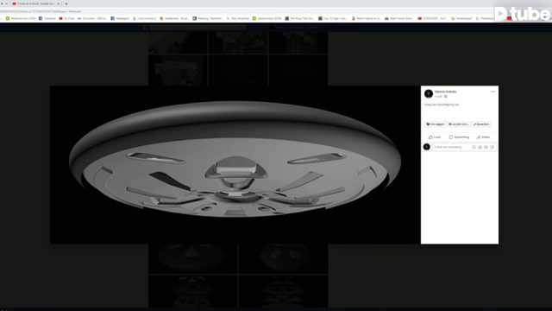Click the Facebook logo icon in top bar
Image resolution: width=552 pixels, height=311 pixels.
click(146, 27)
